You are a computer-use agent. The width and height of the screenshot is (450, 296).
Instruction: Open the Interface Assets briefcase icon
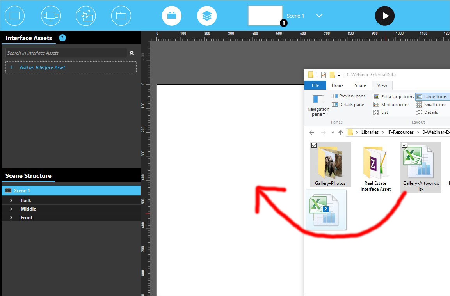(172, 16)
